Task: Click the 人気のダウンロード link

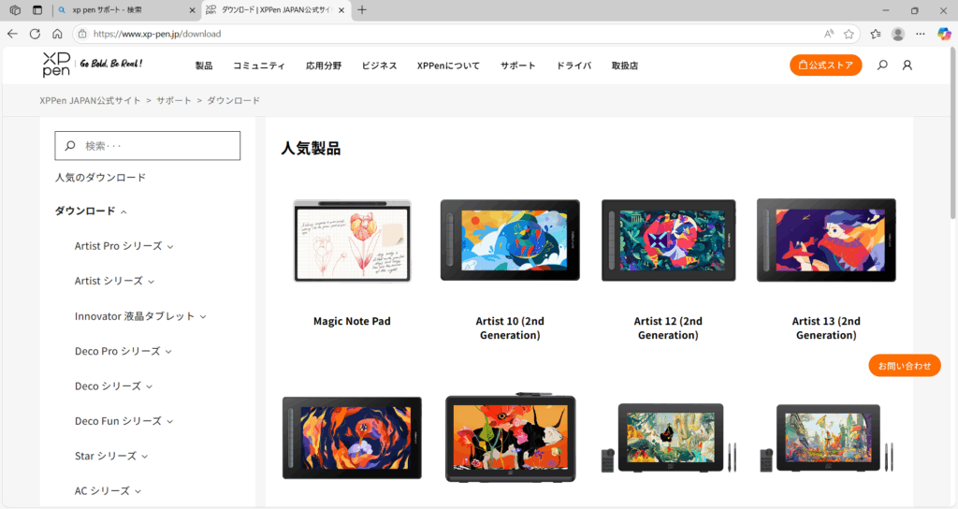Action: coord(100,177)
